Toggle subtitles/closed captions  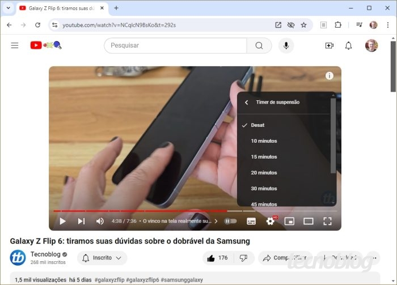(x=251, y=222)
